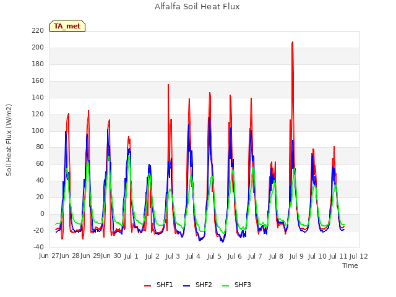This screenshot has width=396, height=297.
Task: Click the Jul 1 x-axis label
Action: pyautogui.click(x=131, y=256)
